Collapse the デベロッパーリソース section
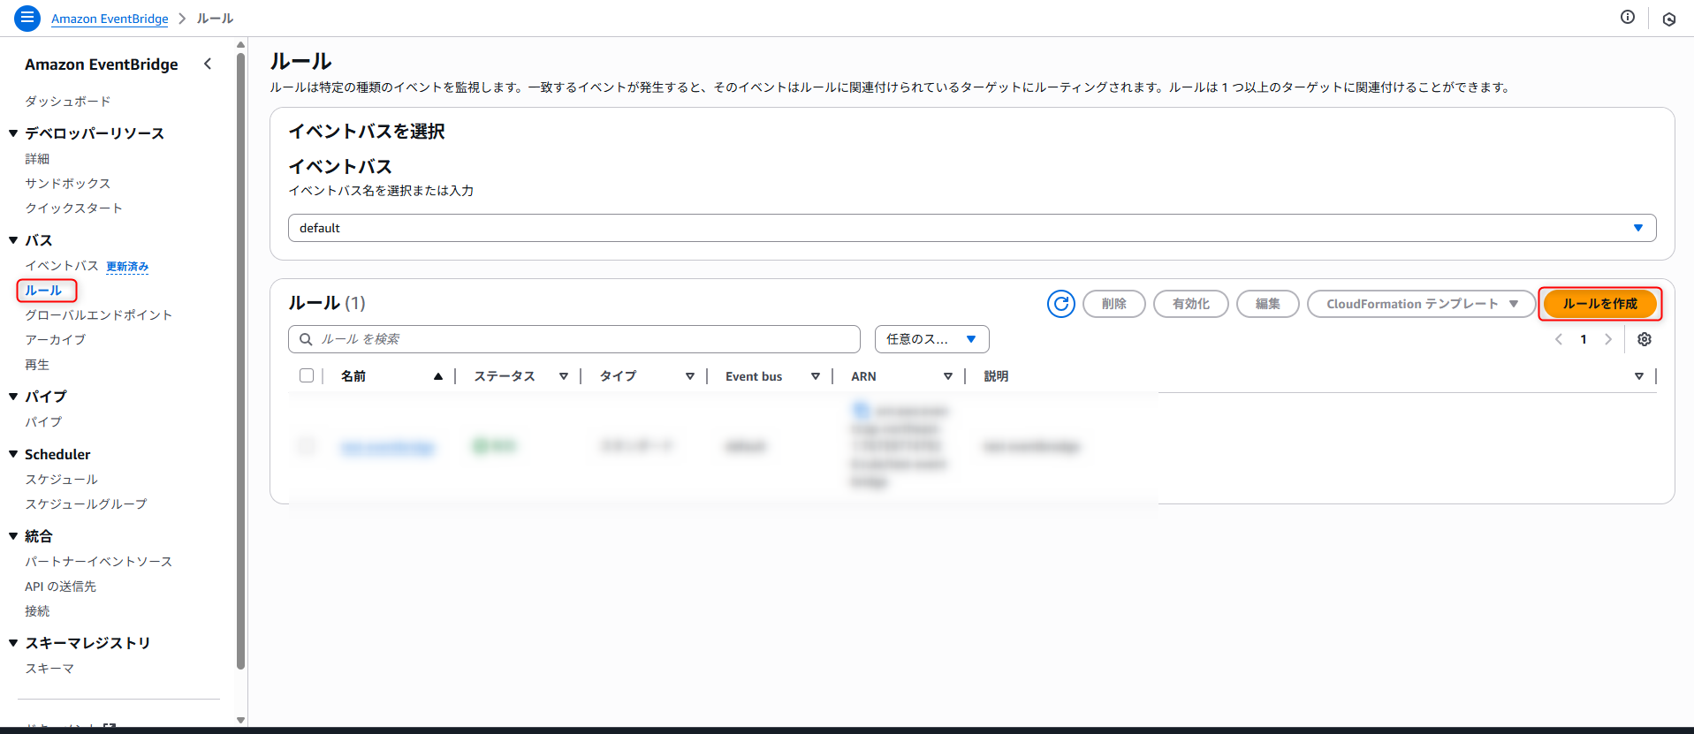This screenshot has height=734, width=1694. tap(13, 133)
